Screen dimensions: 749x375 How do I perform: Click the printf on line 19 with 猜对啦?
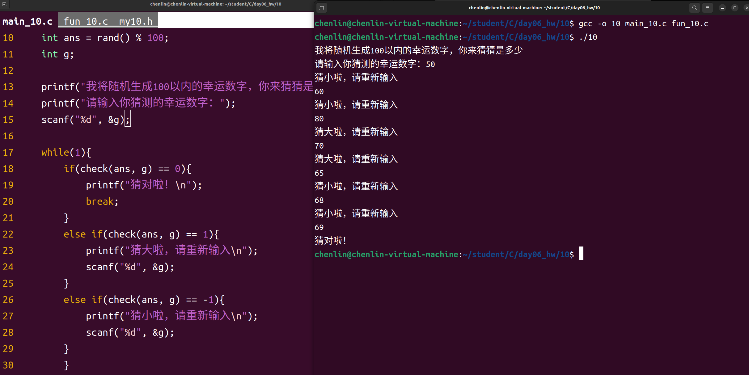144,185
